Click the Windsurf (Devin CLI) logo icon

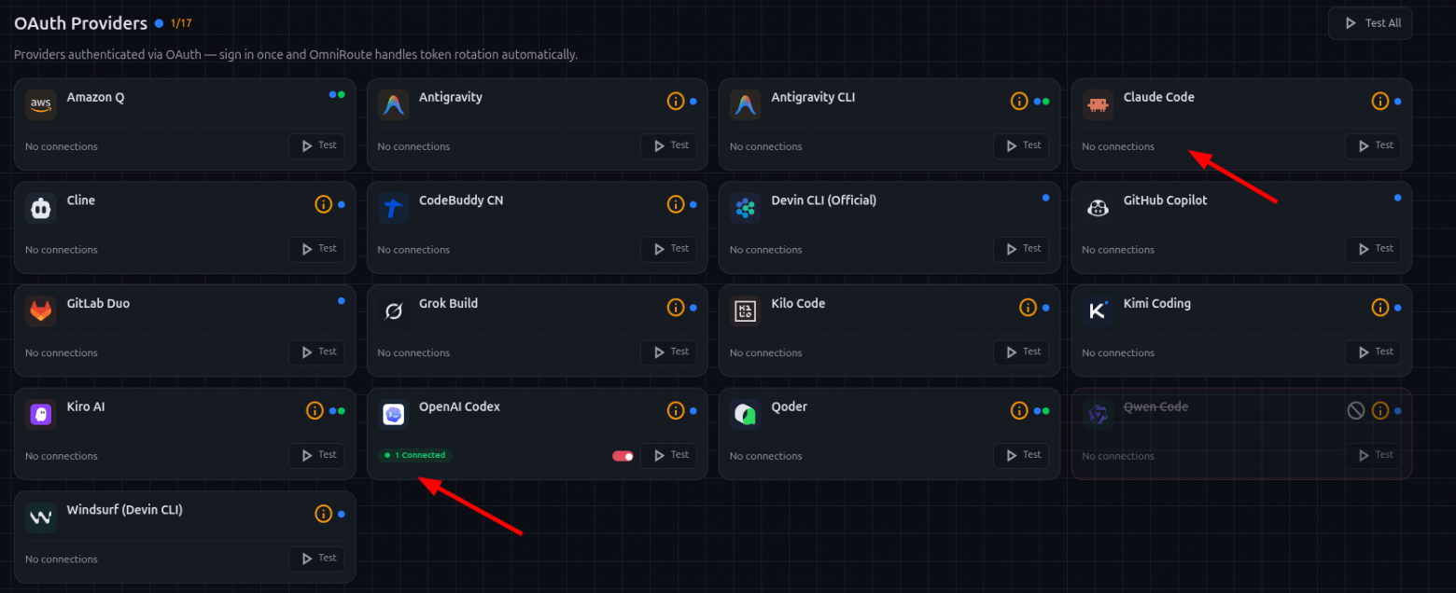click(x=41, y=517)
